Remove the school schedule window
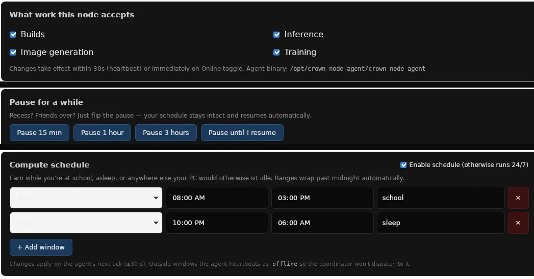Image resolution: width=534 pixels, height=279 pixels. click(x=518, y=198)
